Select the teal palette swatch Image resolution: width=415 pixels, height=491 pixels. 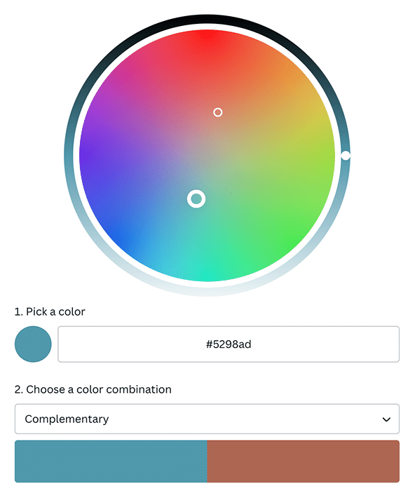tap(111, 461)
